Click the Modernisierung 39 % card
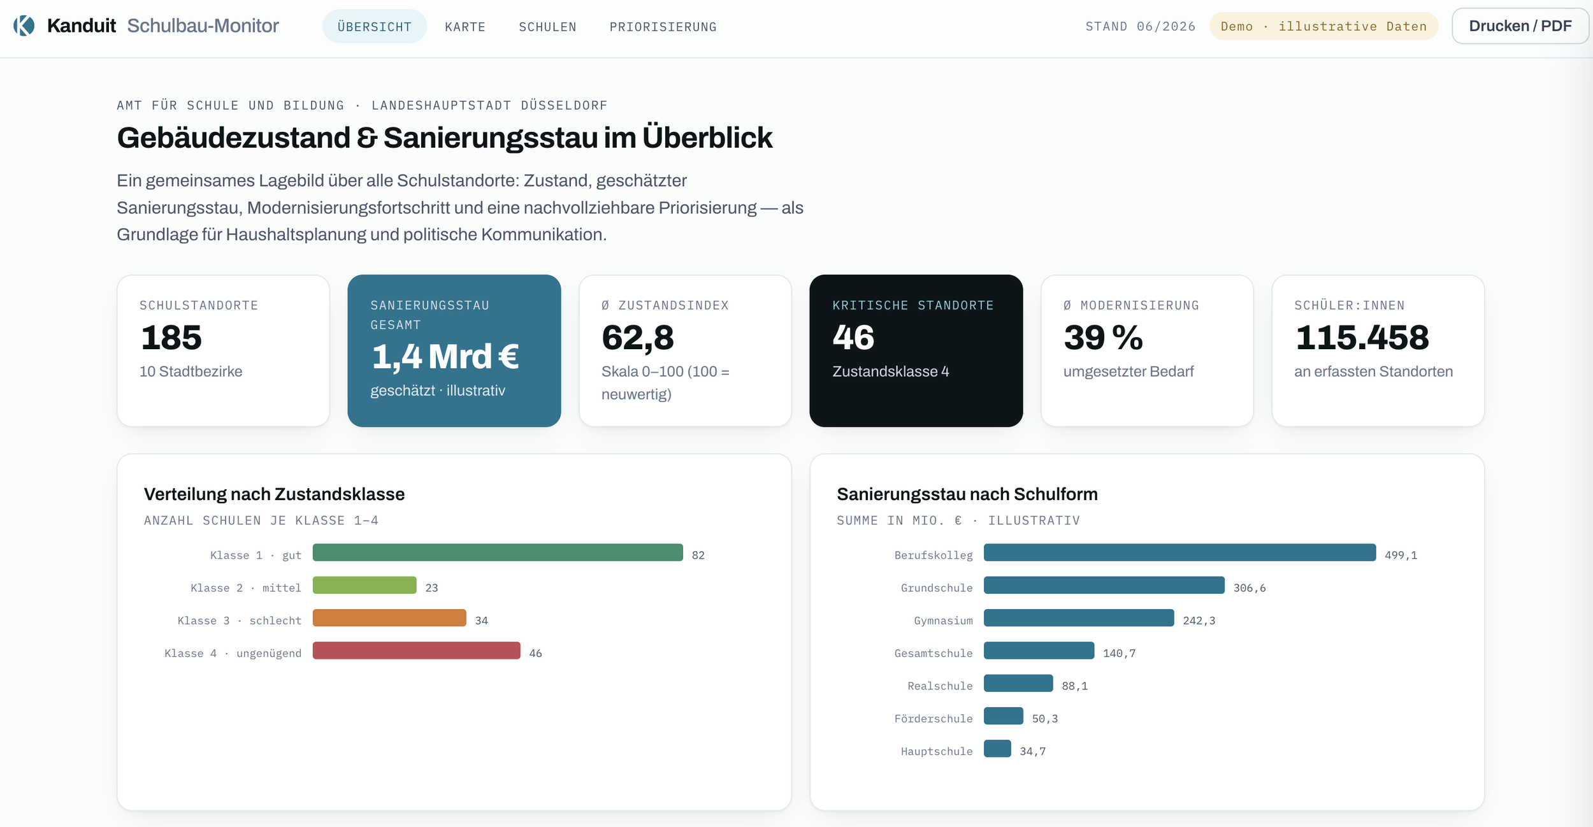1593x827 pixels. 1147,350
